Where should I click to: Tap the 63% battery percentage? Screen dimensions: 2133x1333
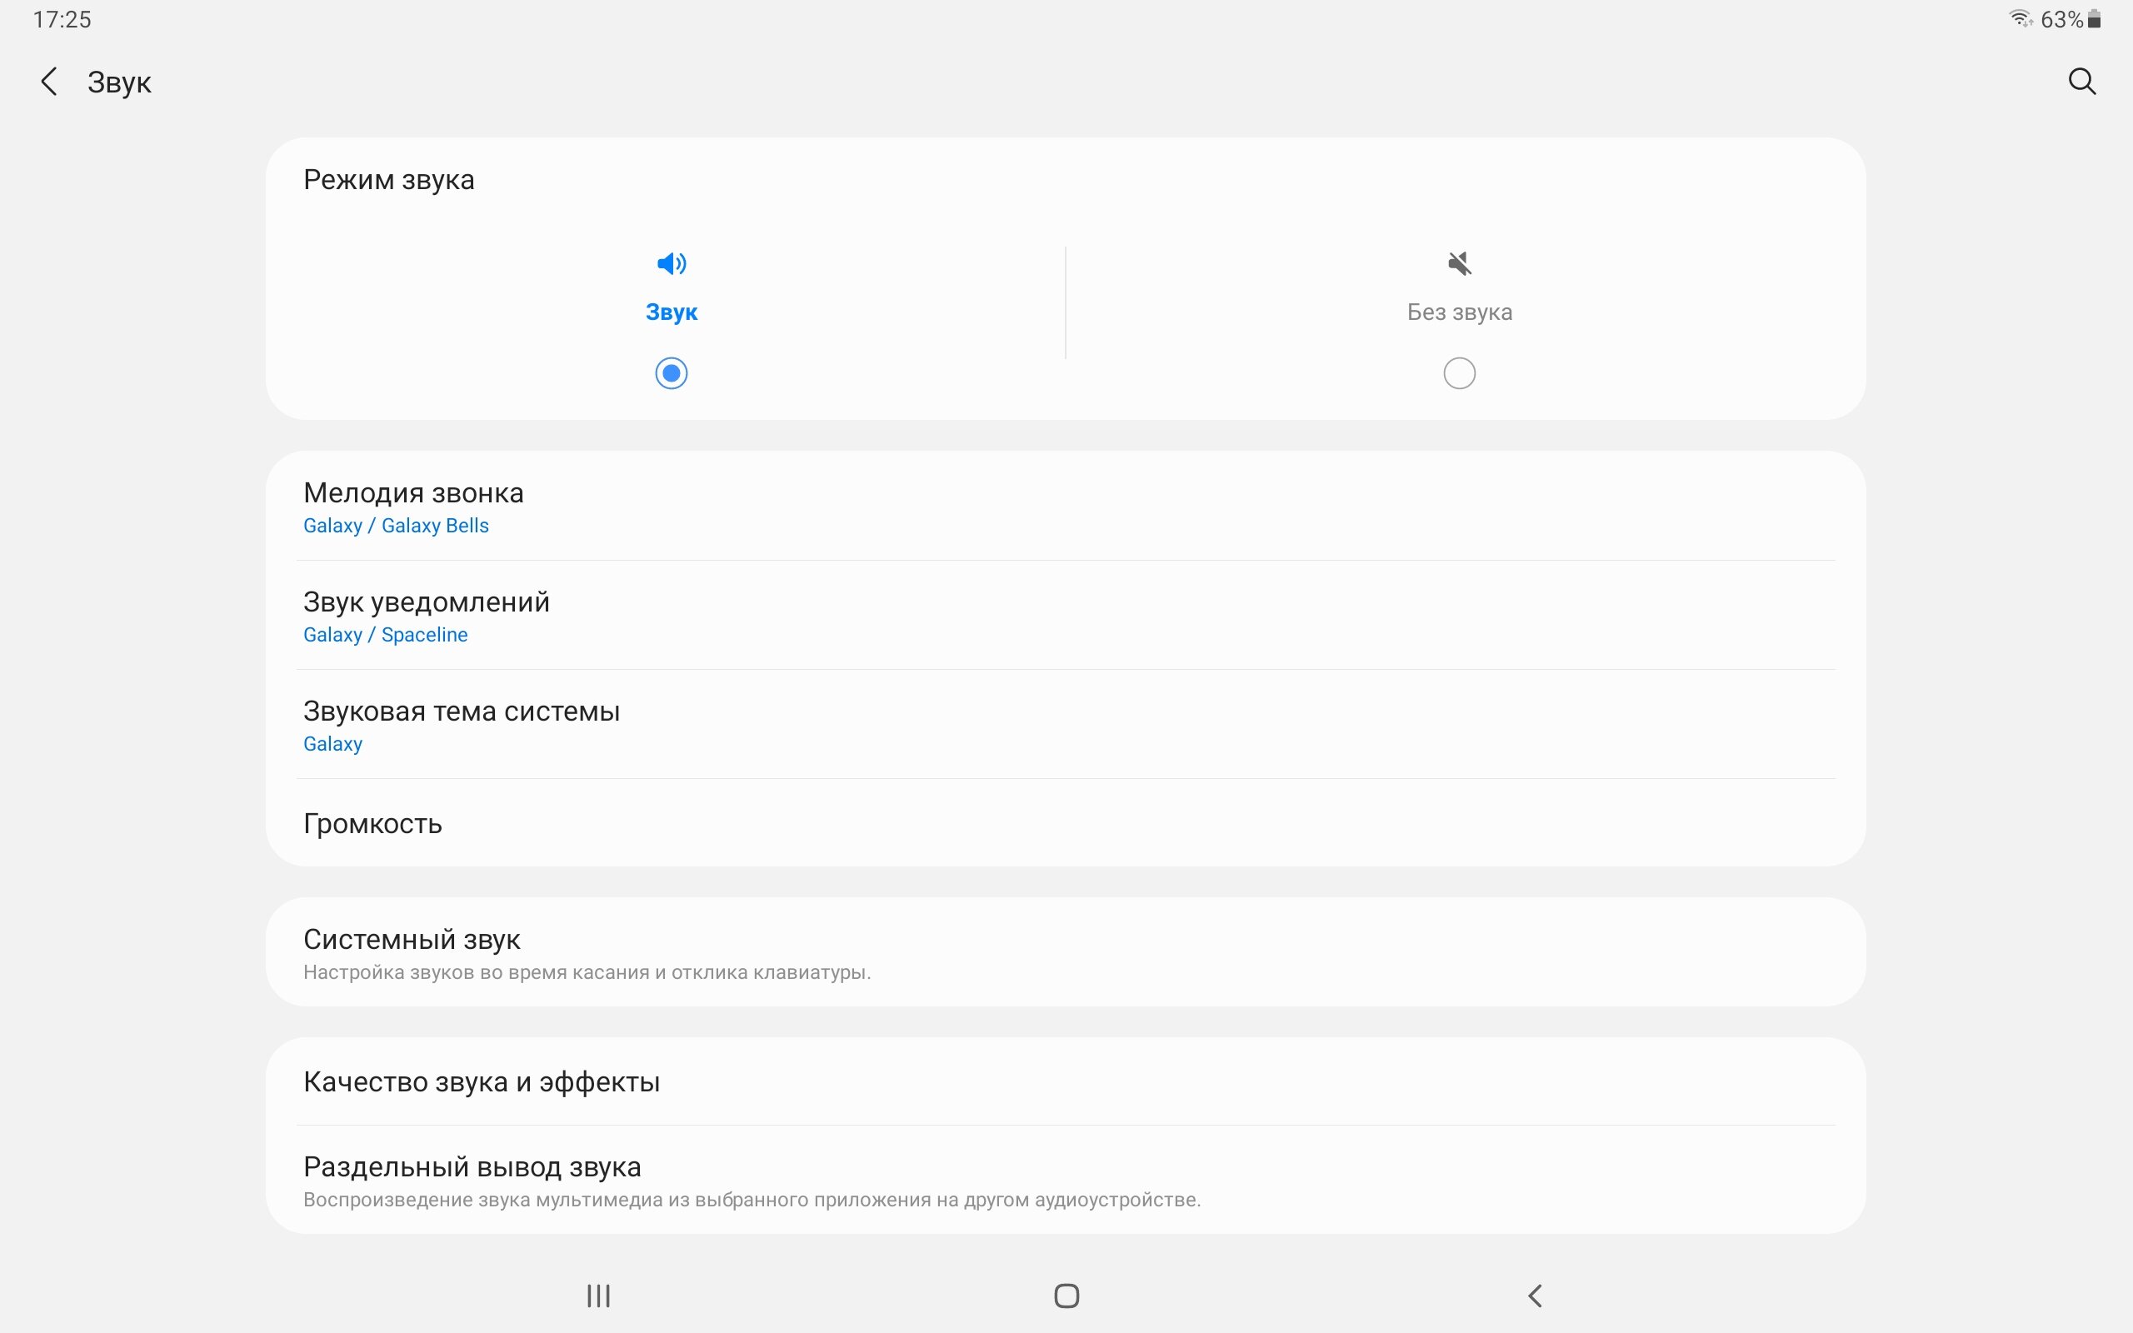(2061, 19)
